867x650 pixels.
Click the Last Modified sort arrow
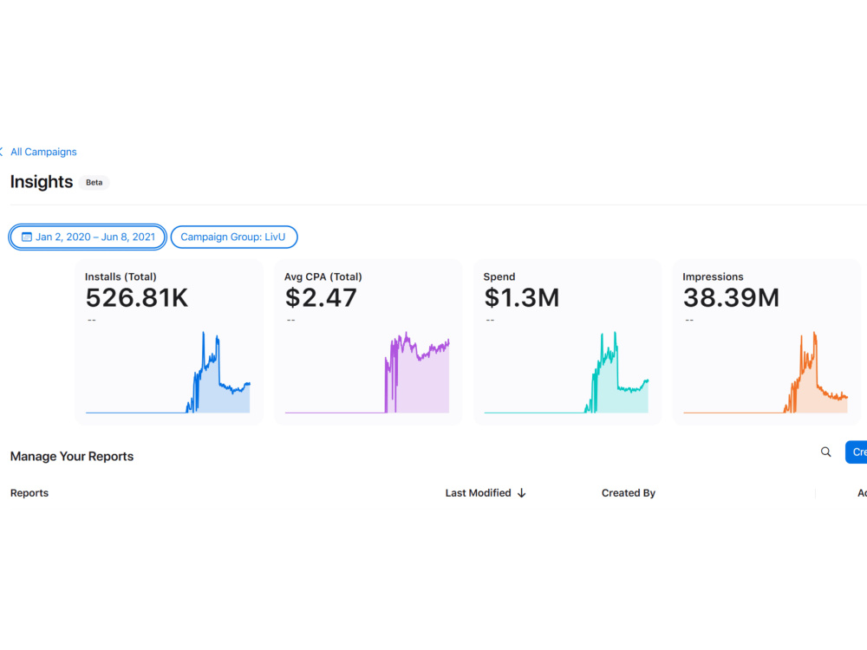coord(521,493)
